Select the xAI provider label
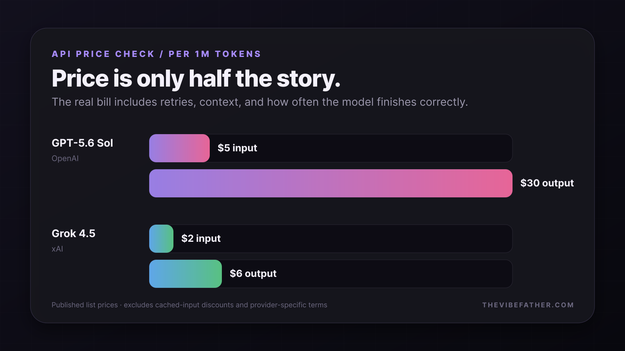This screenshot has height=351, width=625. (57, 249)
